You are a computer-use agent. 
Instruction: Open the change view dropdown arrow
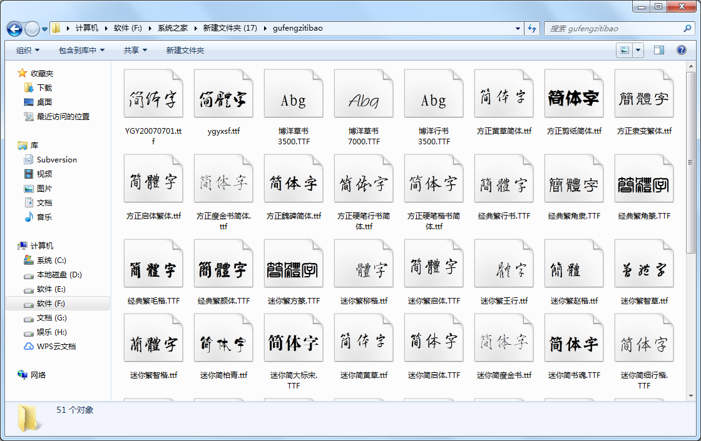(x=638, y=50)
